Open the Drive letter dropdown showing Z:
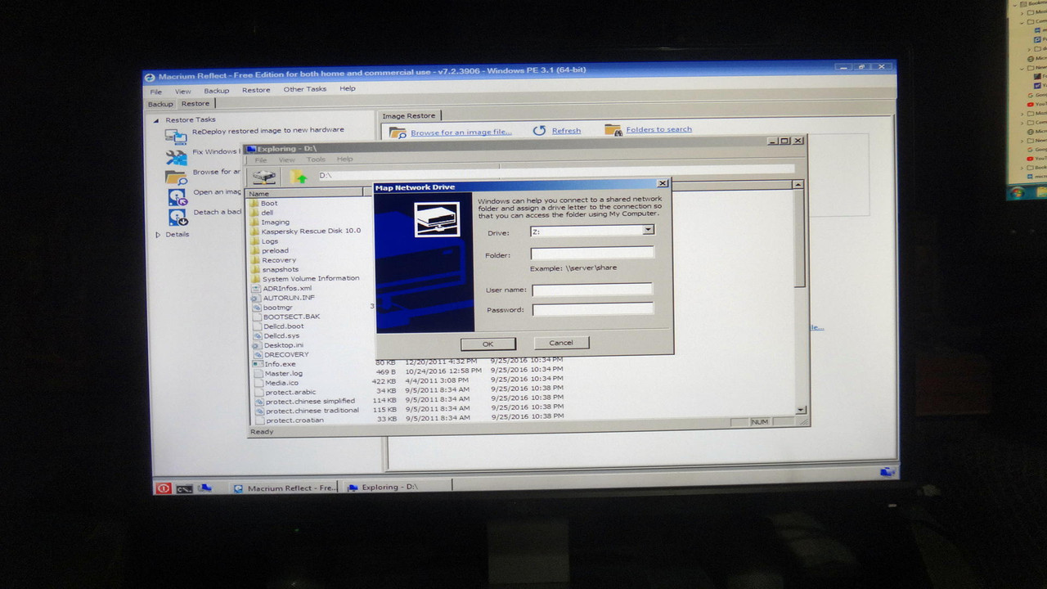1047x589 pixels. (648, 230)
